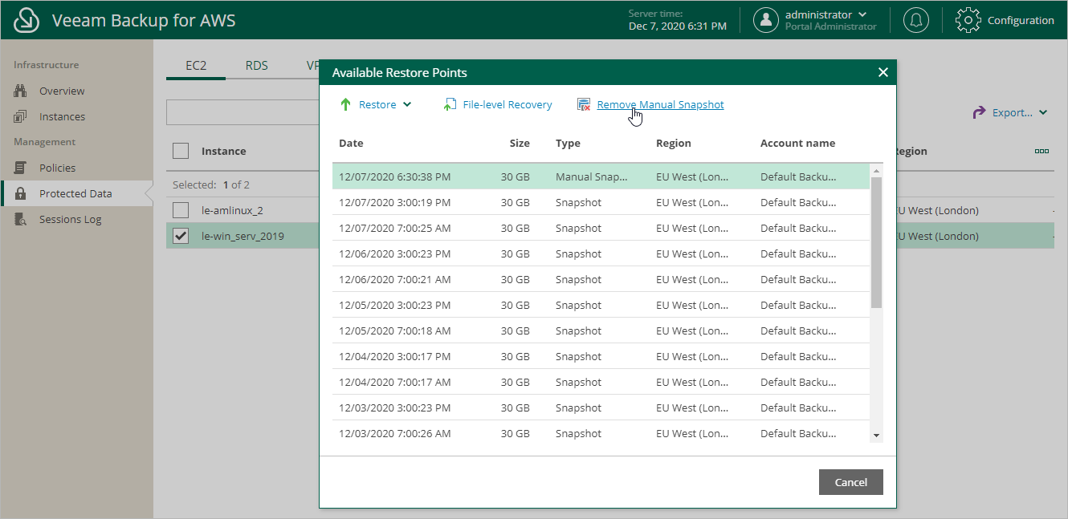Click the restore points scrollbar thumb
Screen dimensions: 1068x519
[876, 242]
